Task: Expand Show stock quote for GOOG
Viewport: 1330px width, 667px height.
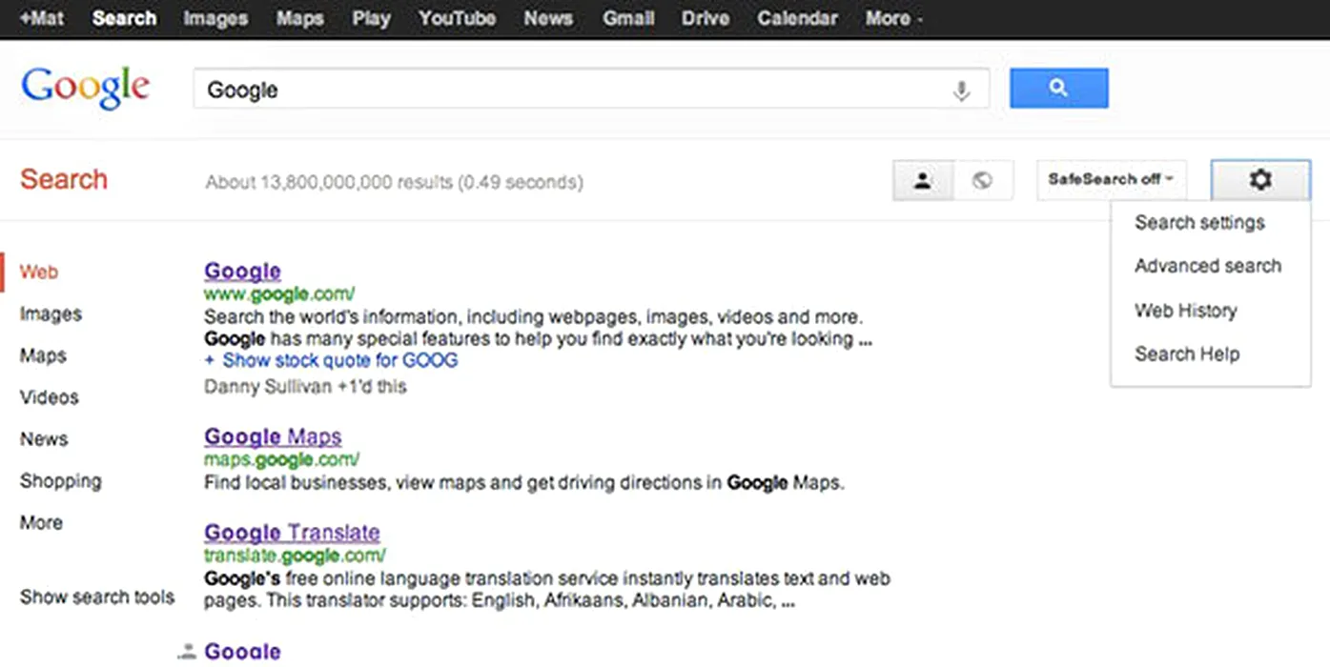Action: tap(339, 360)
